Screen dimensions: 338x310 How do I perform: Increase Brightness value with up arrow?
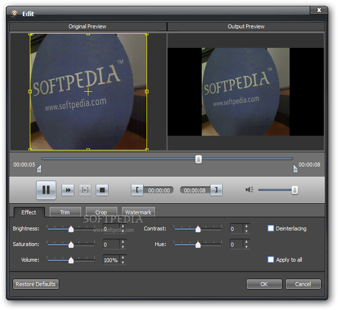(123, 226)
